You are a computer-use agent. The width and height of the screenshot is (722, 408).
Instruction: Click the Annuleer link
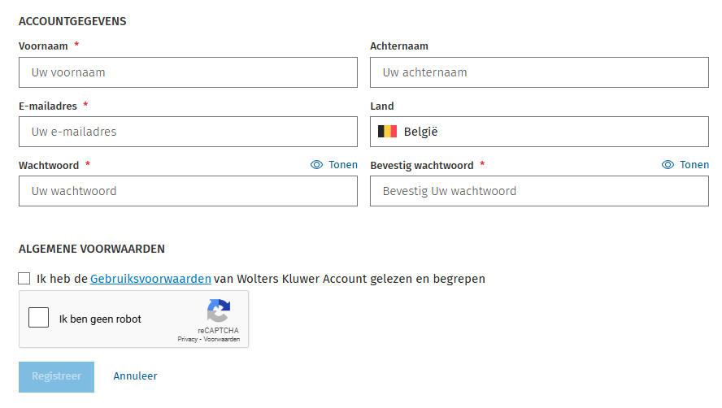pyautogui.click(x=135, y=376)
